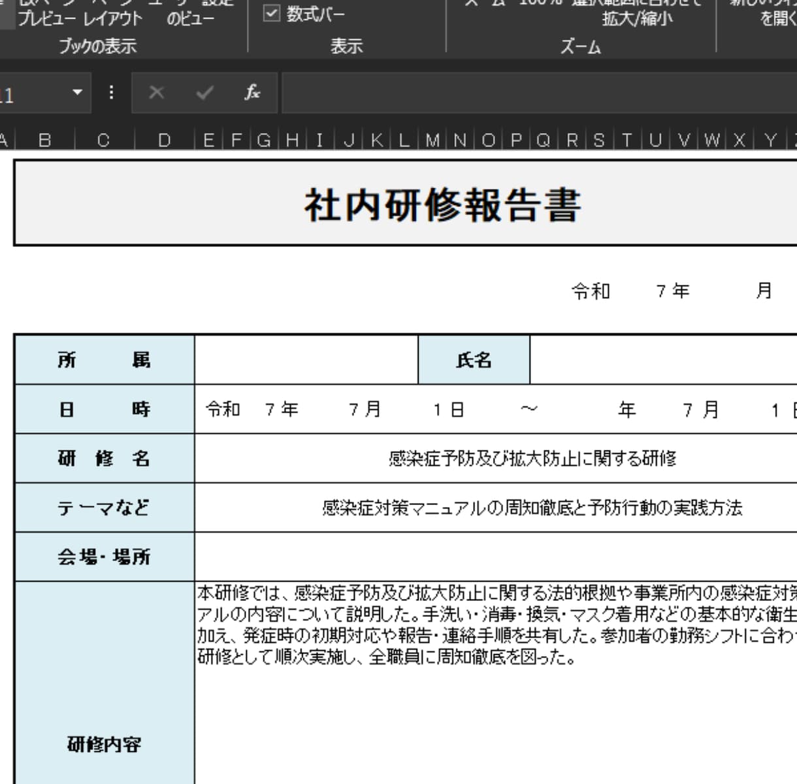The height and width of the screenshot is (784, 797).
Task: Click the formula bar input area
Action: click(x=539, y=93)
